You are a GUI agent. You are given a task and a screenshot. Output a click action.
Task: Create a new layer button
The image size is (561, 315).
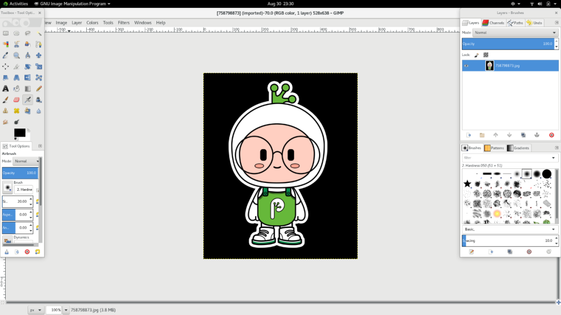click(x=469, y=135)
